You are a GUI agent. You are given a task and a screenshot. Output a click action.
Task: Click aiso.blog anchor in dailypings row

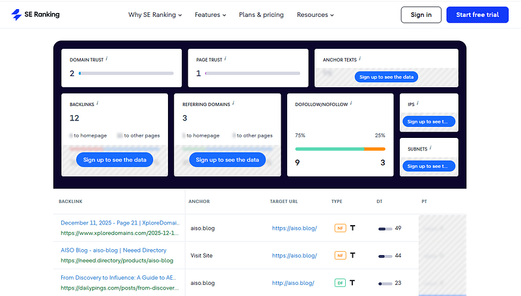pyautogui.click(x=203, y=283)
